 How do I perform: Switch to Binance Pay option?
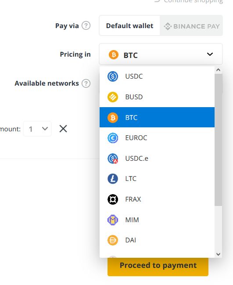(x=191, y=26)
